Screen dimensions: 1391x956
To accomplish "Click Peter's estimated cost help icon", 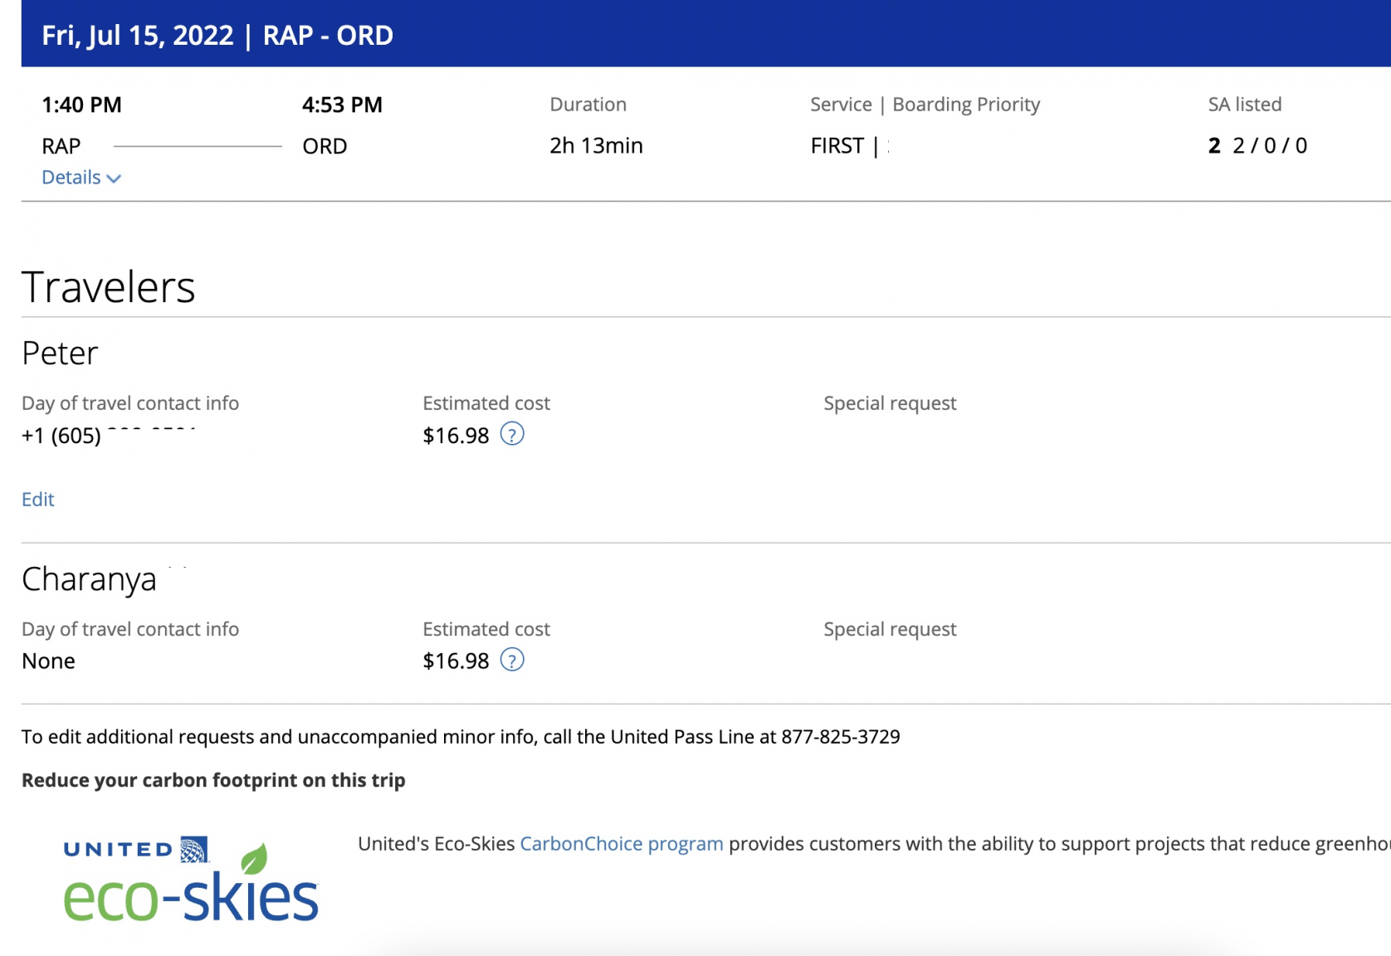I will tap(512, 434).
